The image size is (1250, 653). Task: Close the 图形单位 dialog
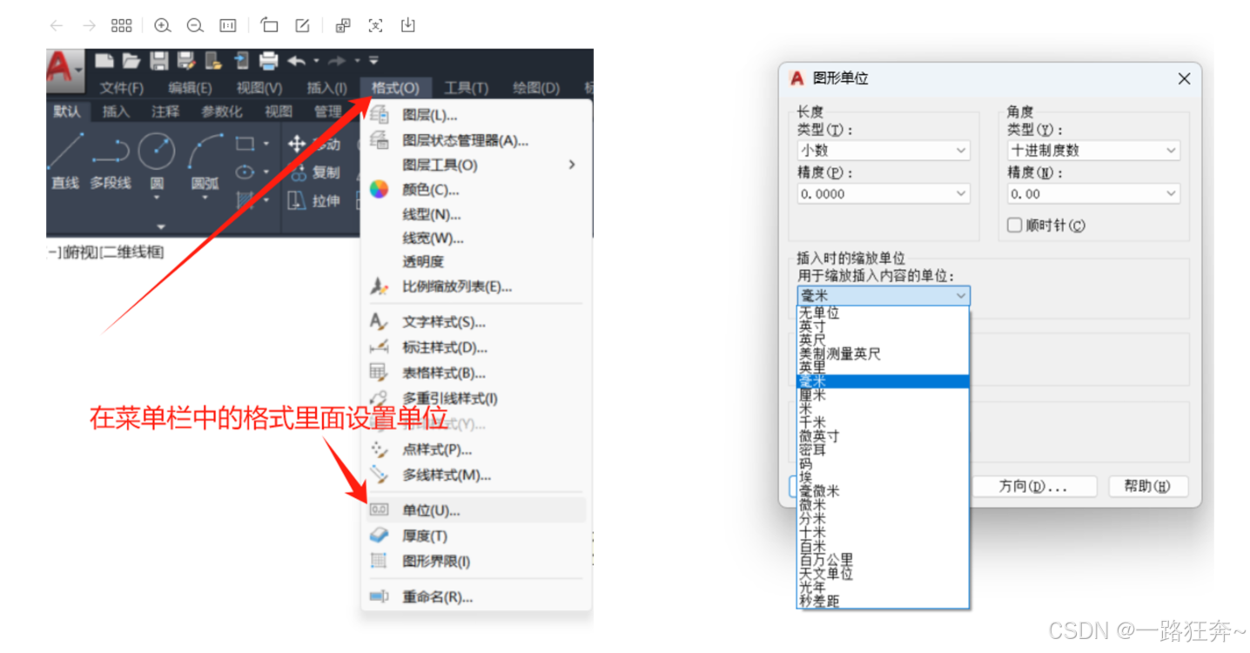[x=1184, y=78]
